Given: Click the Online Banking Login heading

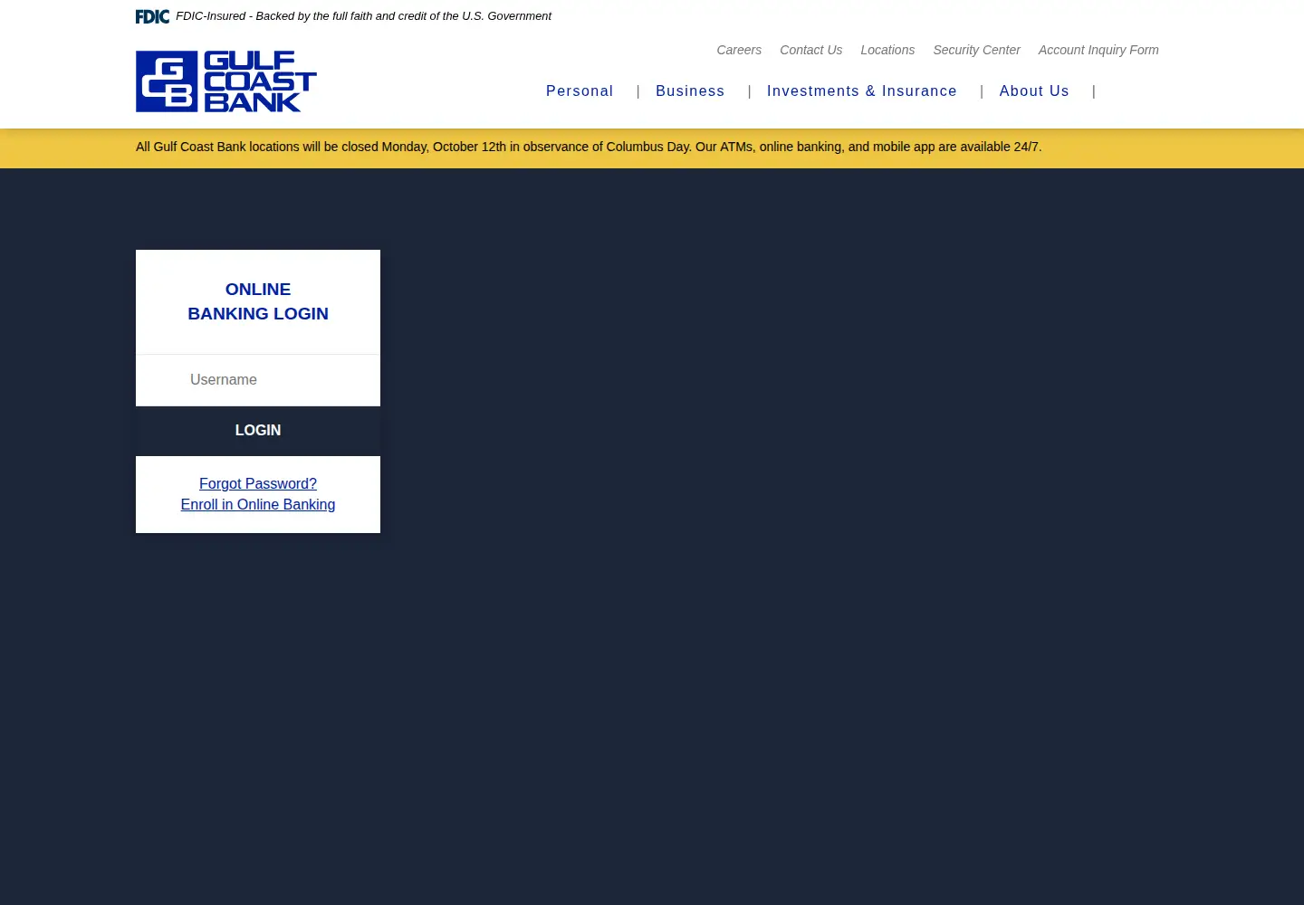Looking at the screenshot, I should pyautogui.click(x=258, y=301).
